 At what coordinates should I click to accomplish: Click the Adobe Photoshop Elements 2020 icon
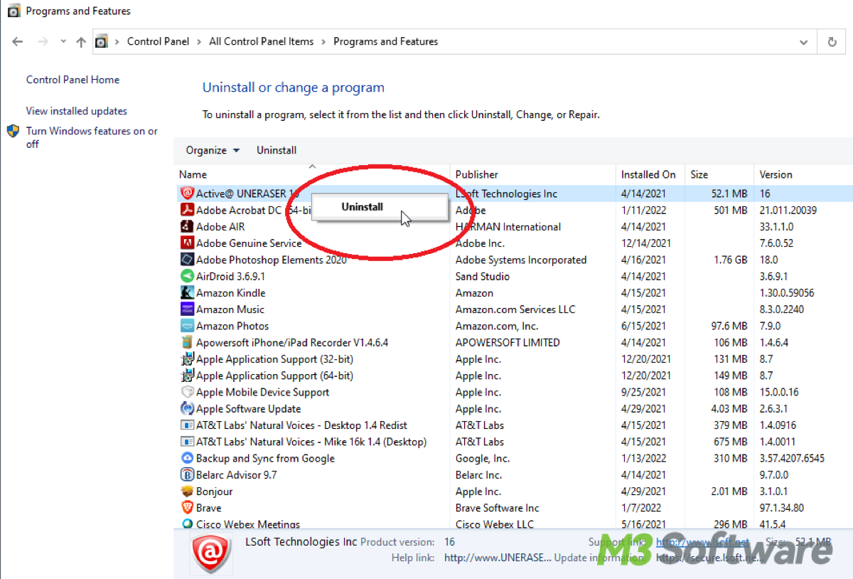[187, 260]
